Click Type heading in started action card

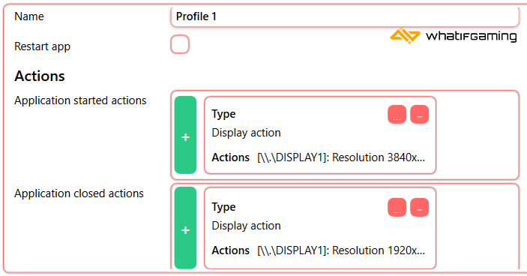click(x=223, y=114)
